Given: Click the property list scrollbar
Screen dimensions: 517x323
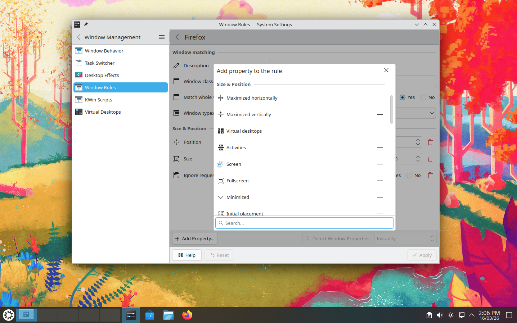Looking at the screenshot, I should coord(391,110).
